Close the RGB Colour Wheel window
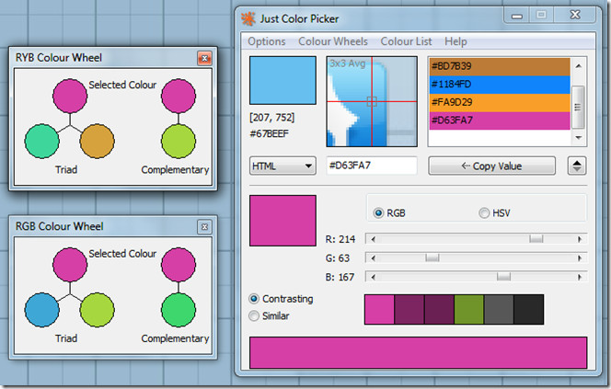The image size is (611, 389). (x=204, y=227)
